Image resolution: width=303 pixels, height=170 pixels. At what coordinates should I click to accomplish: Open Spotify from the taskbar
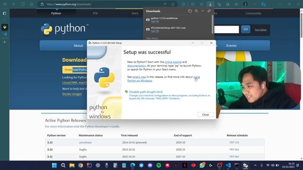159,165
